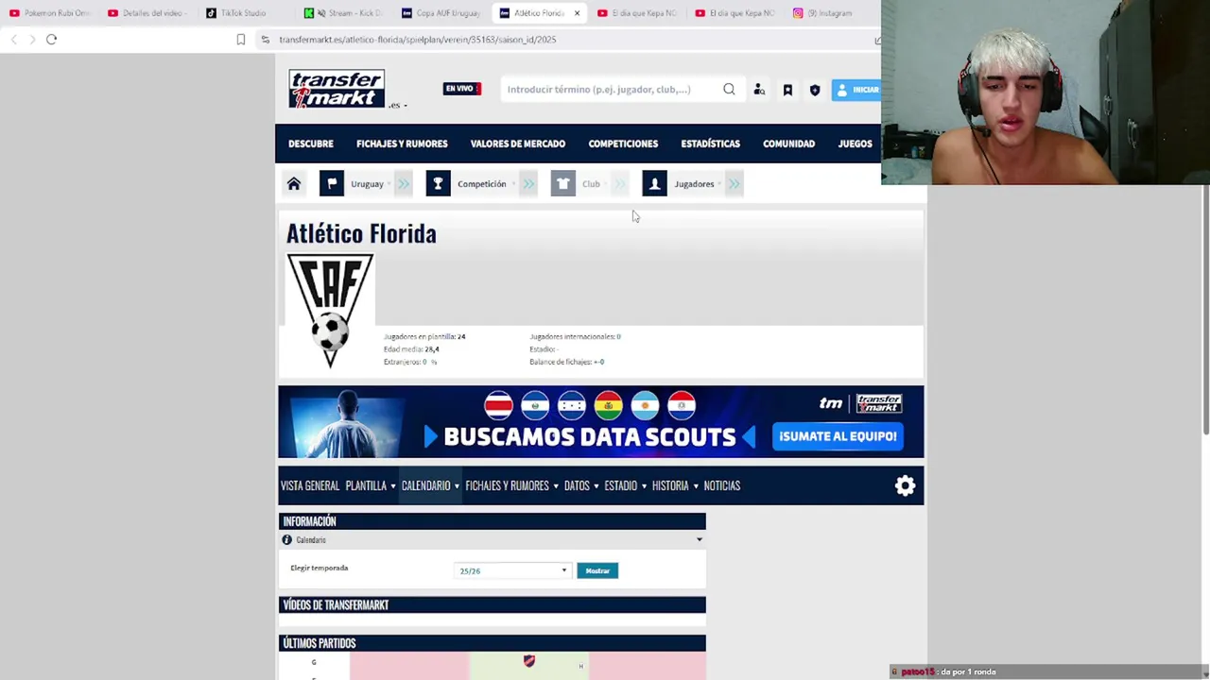Open the VISTA GENERAL club tab

[x=309, y=486]
